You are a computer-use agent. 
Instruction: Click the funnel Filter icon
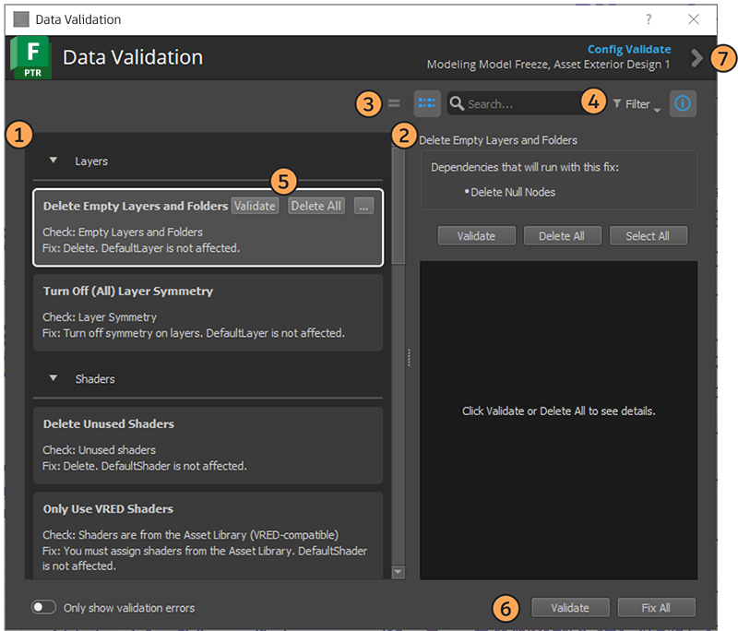pyautogui.click(x=616, y=104)
